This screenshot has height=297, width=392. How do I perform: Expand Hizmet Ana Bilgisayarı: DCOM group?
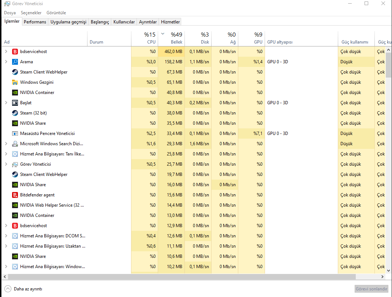(6, 236)
